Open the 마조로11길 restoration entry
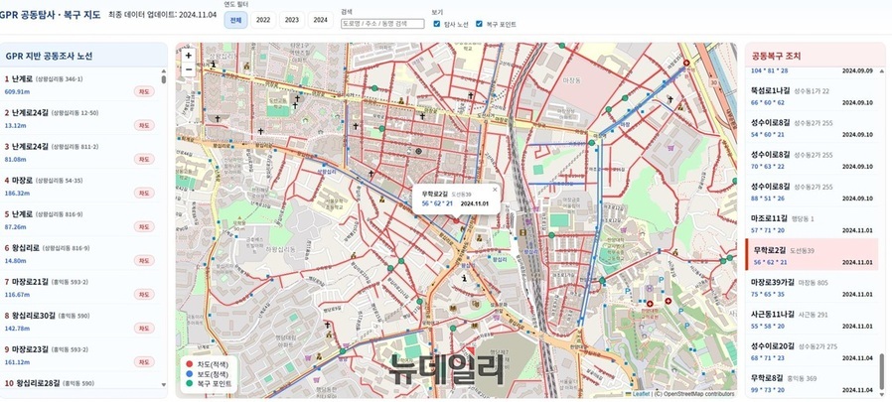892x402 pixels. point(813,223)
